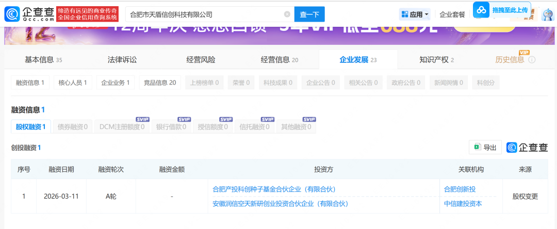
Task: Click the 科技成果 0 sub-tab
Action: pyautogui.click(x=278, y=83)
